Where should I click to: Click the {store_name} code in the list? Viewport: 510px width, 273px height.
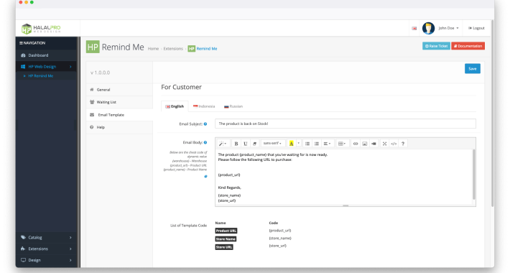click(280, 239)
